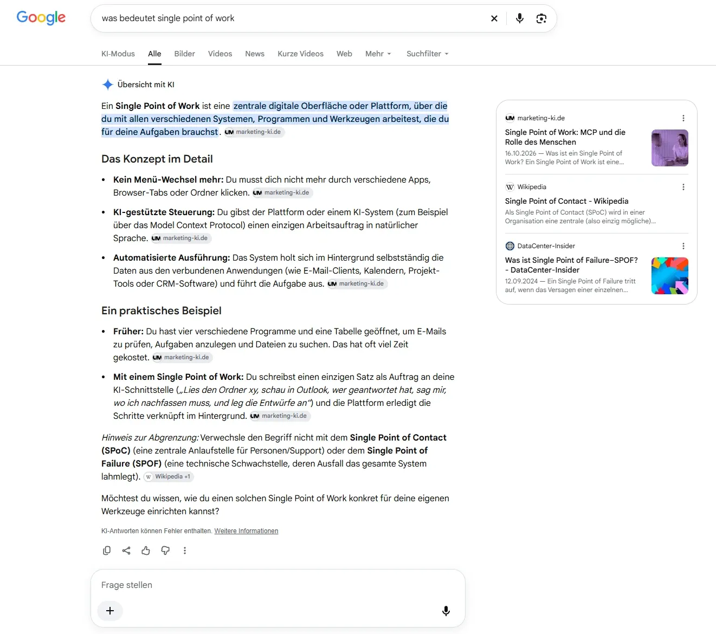Screen dimensions: 716x634
Task: Copy the AI overview answer
Action: [107, 551]
